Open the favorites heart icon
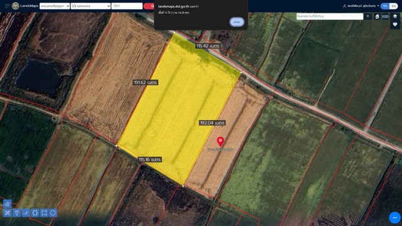The image size is (402, 226). [395, 24]
